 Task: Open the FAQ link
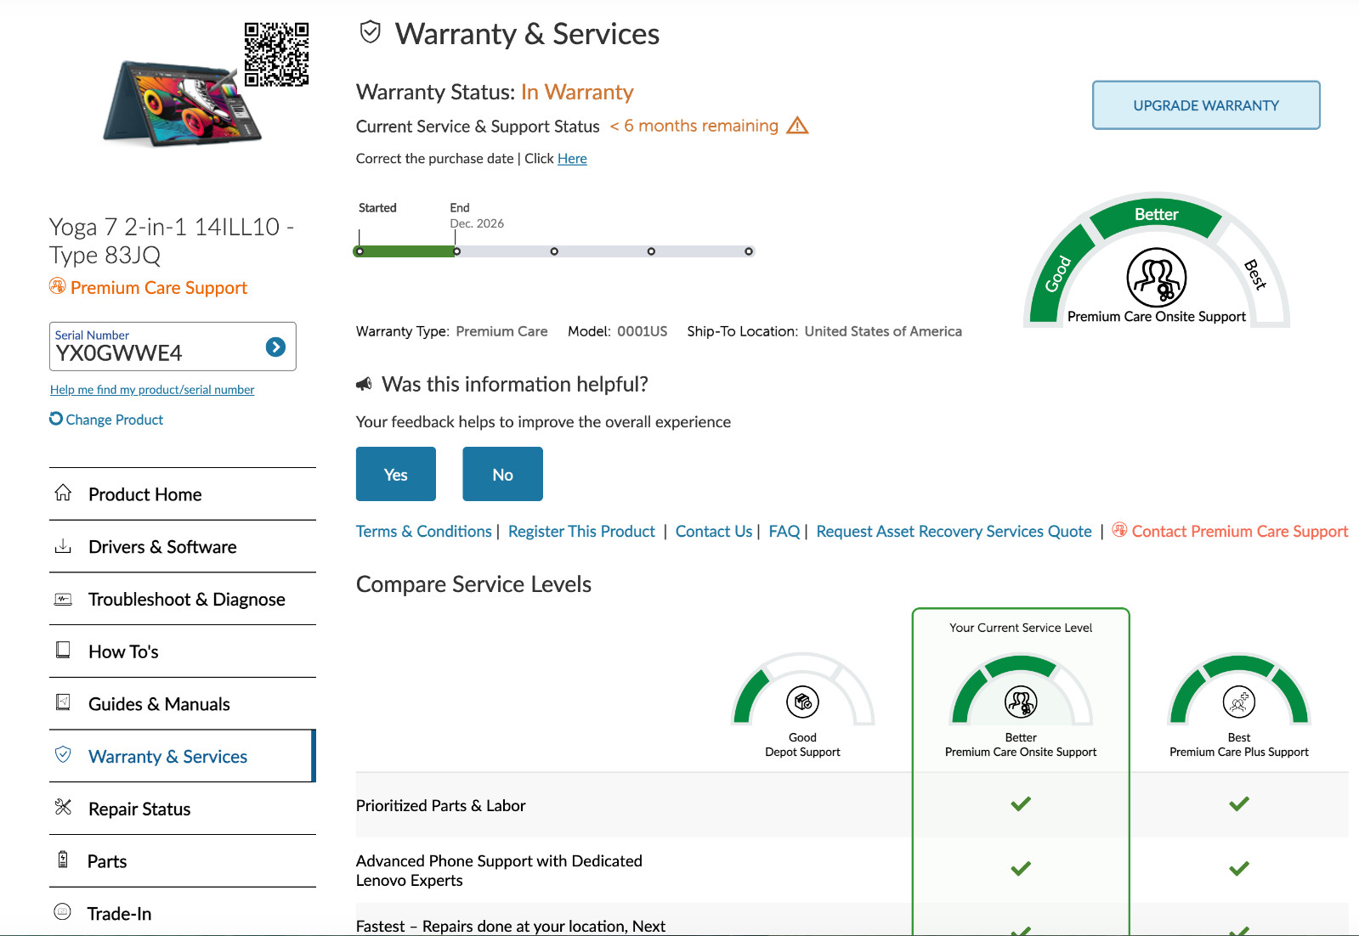click(784, 531)
